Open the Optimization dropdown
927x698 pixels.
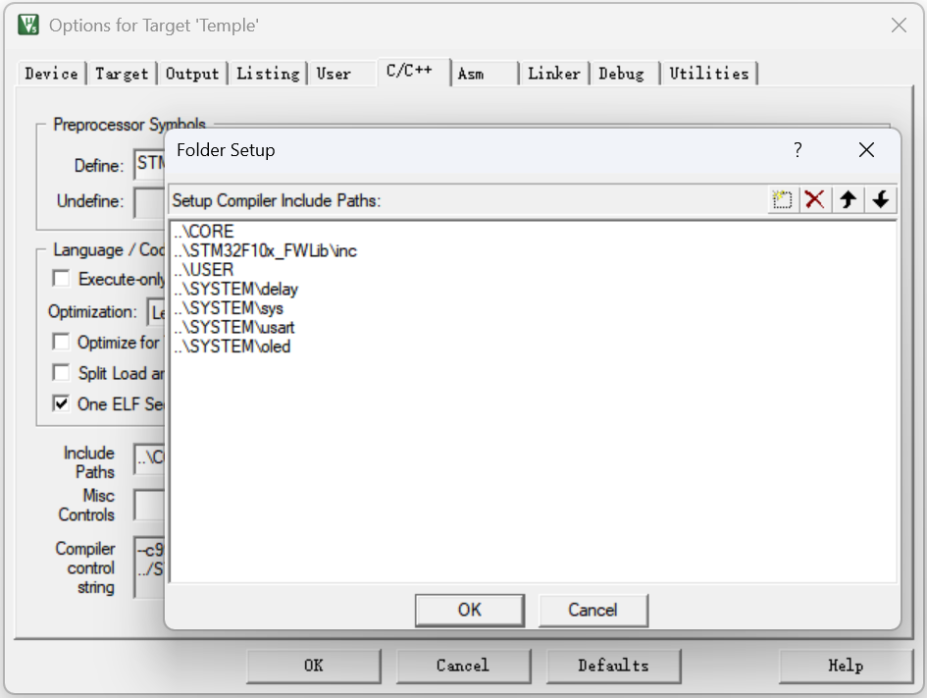[x=156, y=312]
